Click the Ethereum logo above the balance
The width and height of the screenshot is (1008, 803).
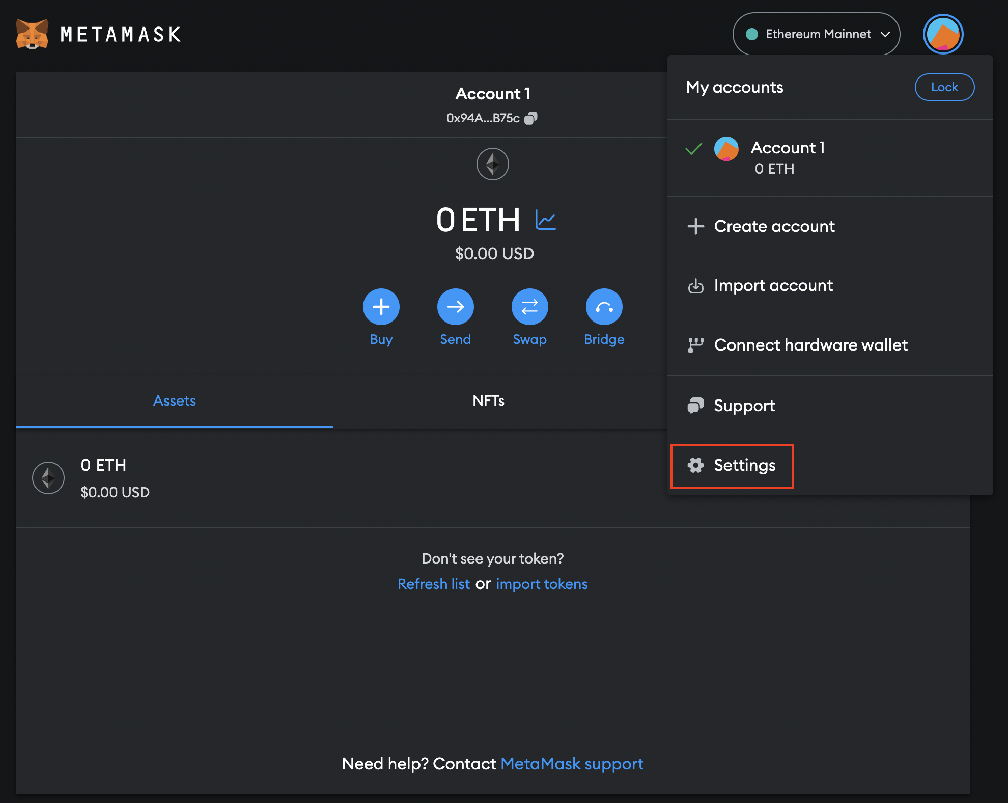click(492, 164)
